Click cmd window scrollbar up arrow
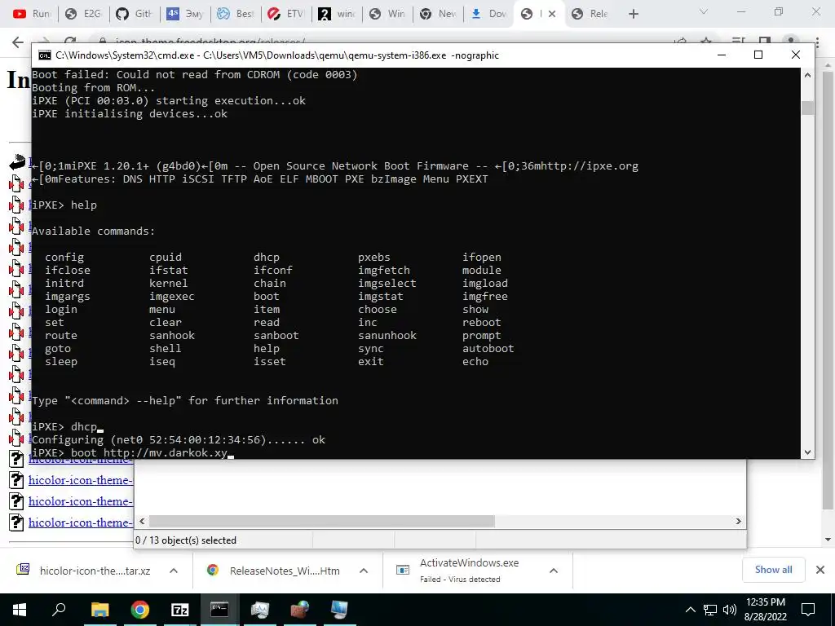 pos(807,75)
